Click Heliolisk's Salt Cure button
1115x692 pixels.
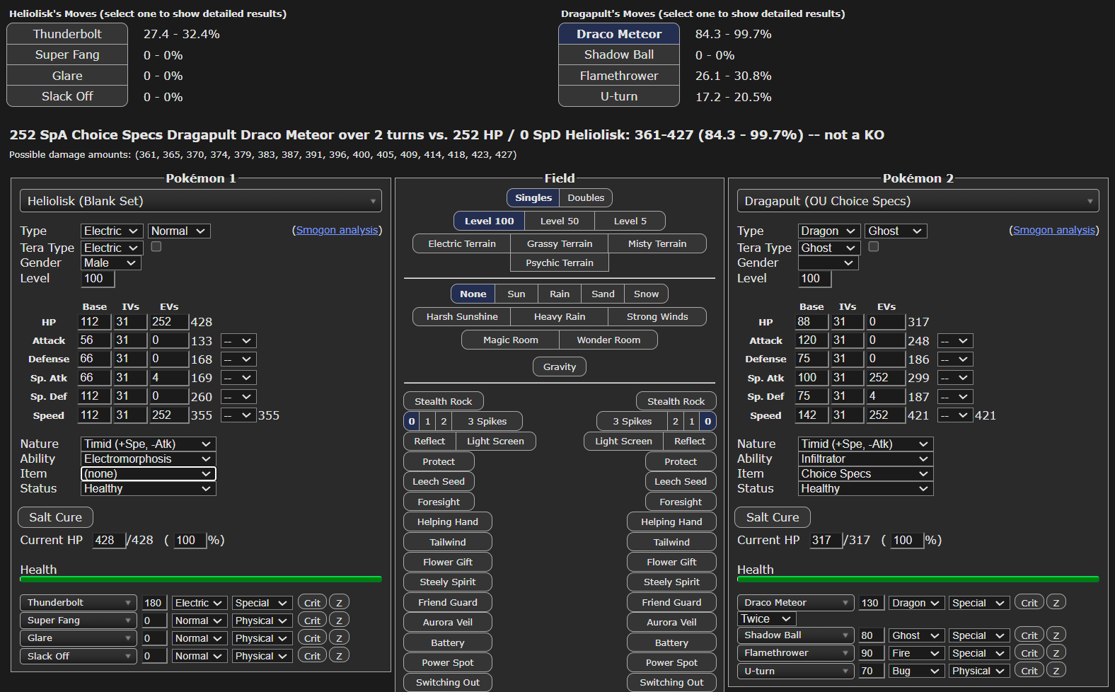[x=55, y=517]
